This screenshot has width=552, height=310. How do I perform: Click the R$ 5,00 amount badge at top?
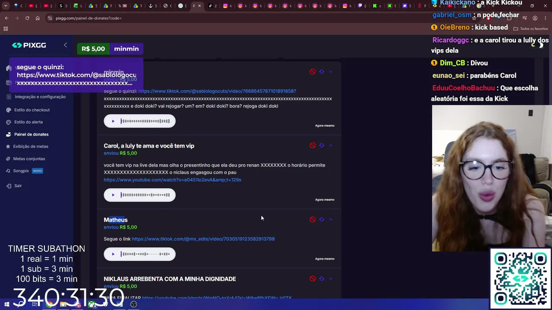(93, 49)
